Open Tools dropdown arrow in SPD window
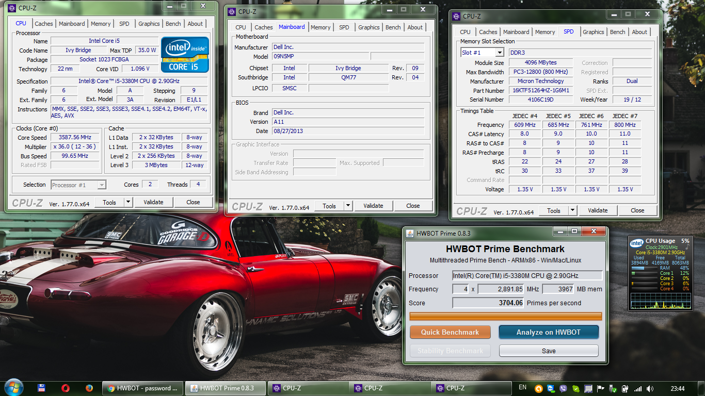The width and height of the screenshot is (705, 396). tap(573, 210)
